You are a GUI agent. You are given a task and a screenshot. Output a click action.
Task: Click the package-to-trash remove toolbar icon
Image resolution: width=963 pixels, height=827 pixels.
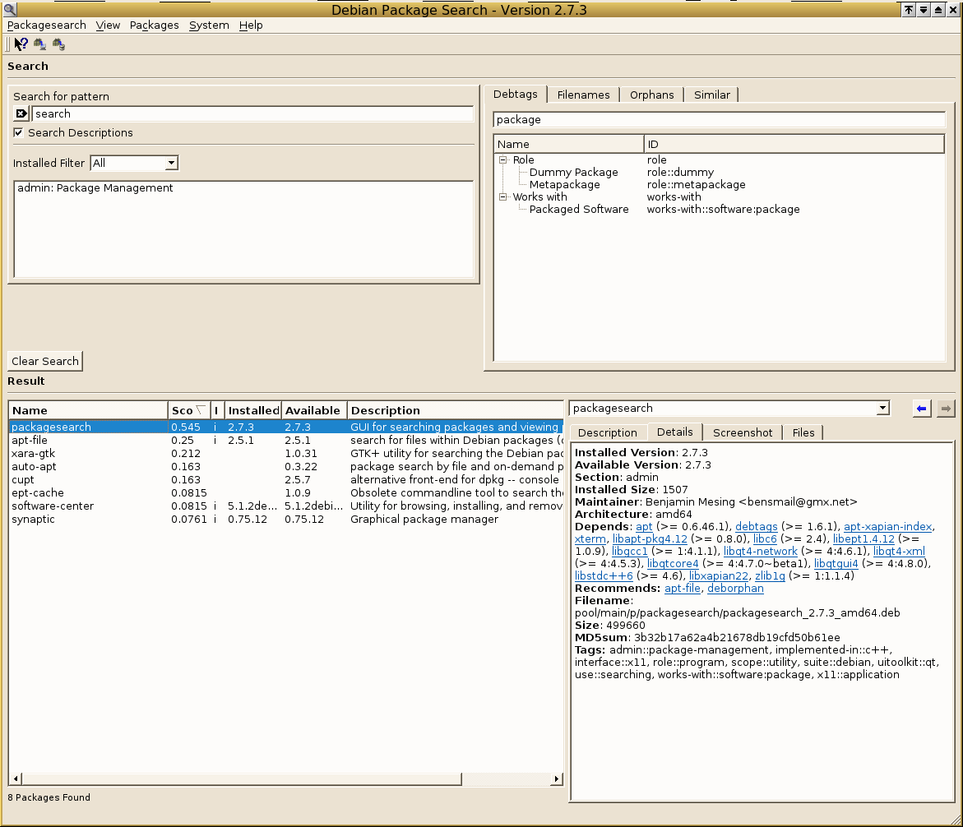(x=59, y=44)
